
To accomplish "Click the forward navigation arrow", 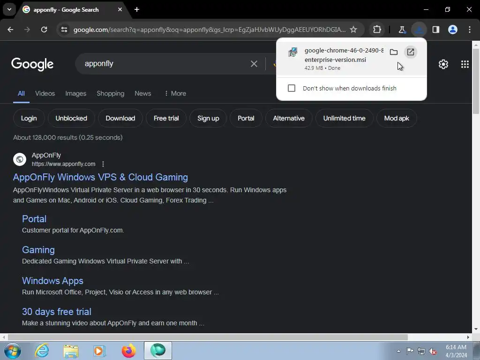I will click(27, 30).
